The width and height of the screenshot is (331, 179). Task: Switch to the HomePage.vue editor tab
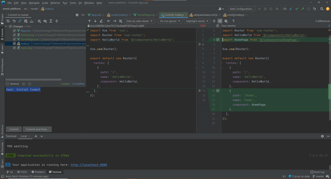pos(146,15)
